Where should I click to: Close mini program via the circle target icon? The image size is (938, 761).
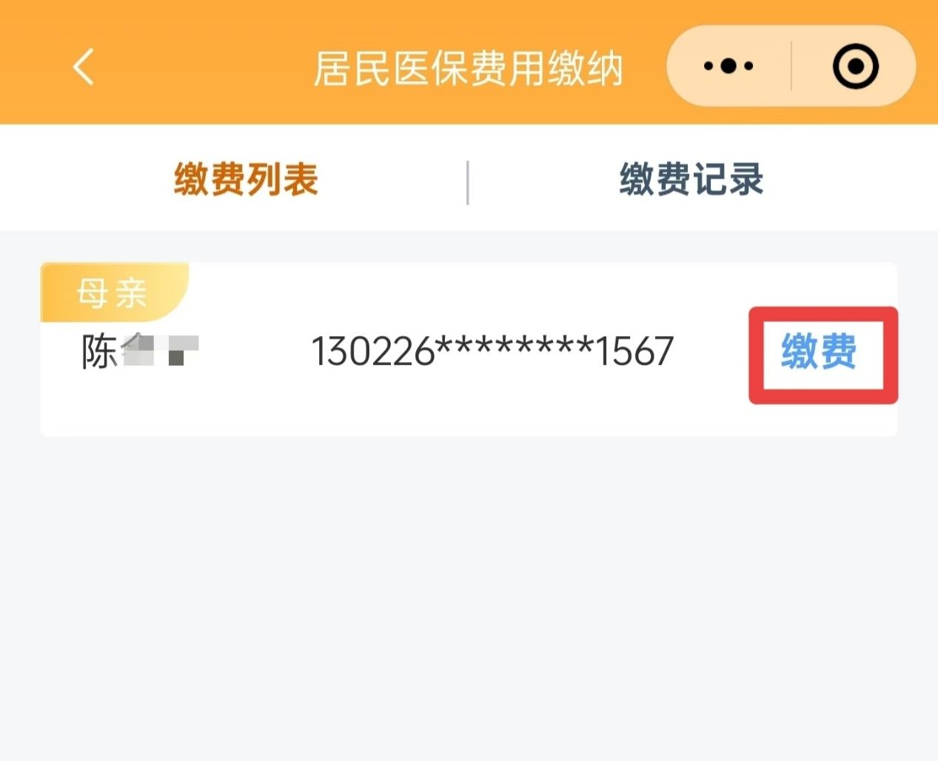pos(856,67)
